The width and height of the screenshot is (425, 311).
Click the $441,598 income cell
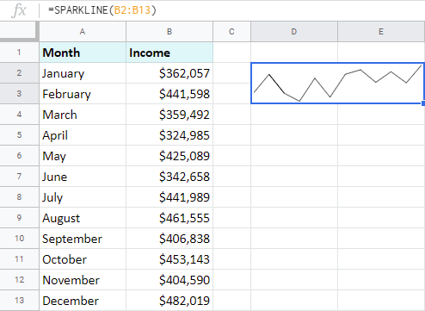(169, 94)
